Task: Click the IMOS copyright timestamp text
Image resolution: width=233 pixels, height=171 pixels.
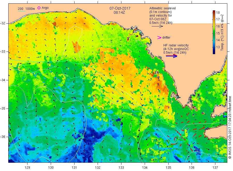Action: pos(230,127)
